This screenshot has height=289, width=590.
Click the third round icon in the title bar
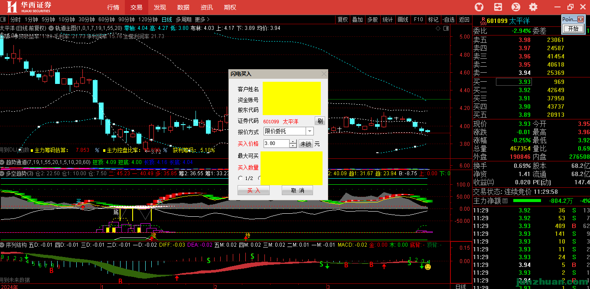[515, 7]
